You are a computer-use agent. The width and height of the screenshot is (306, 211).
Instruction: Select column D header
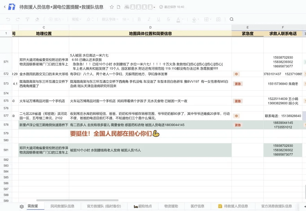150,27
